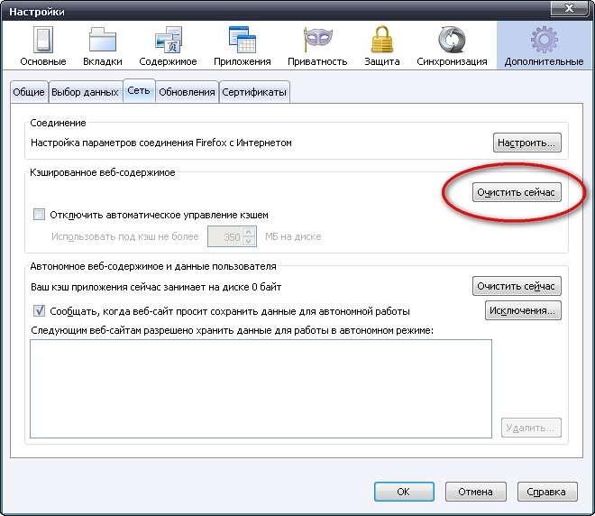Go to the Обновления tab

click(x=187, y=92)
